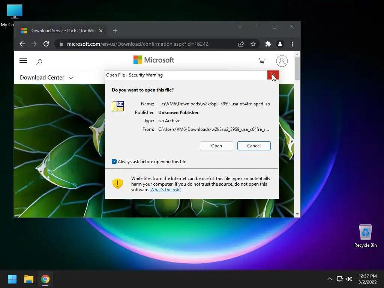Close the Download Service Pack 2 tab
This screenshot has width=384, height=288.
101,31
